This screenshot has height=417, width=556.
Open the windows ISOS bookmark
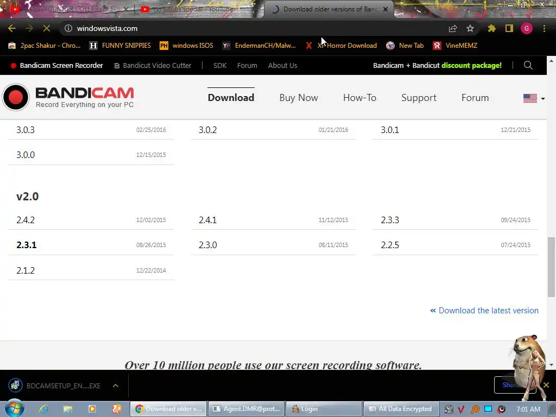tap(187, 46)
